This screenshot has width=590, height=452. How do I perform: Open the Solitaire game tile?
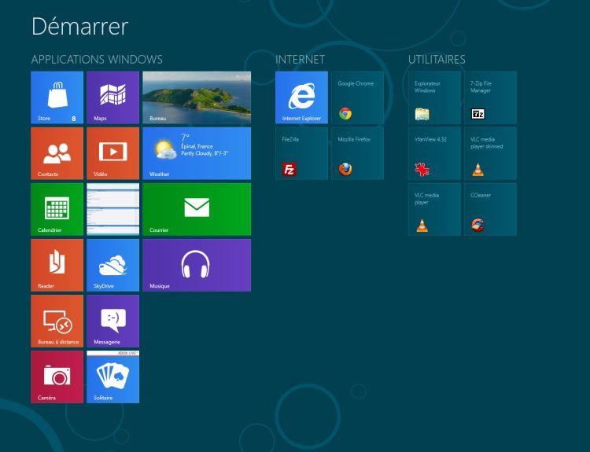112,377
